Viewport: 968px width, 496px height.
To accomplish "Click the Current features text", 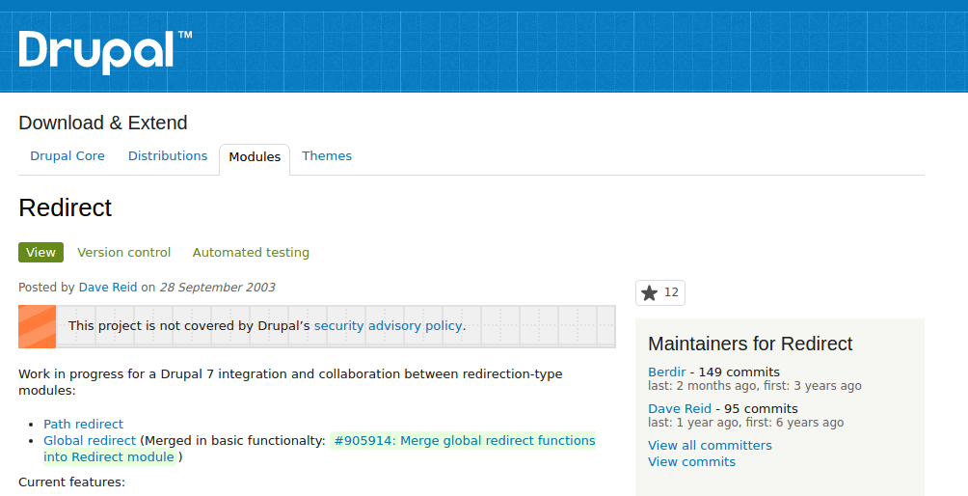I will coord(71,482).
